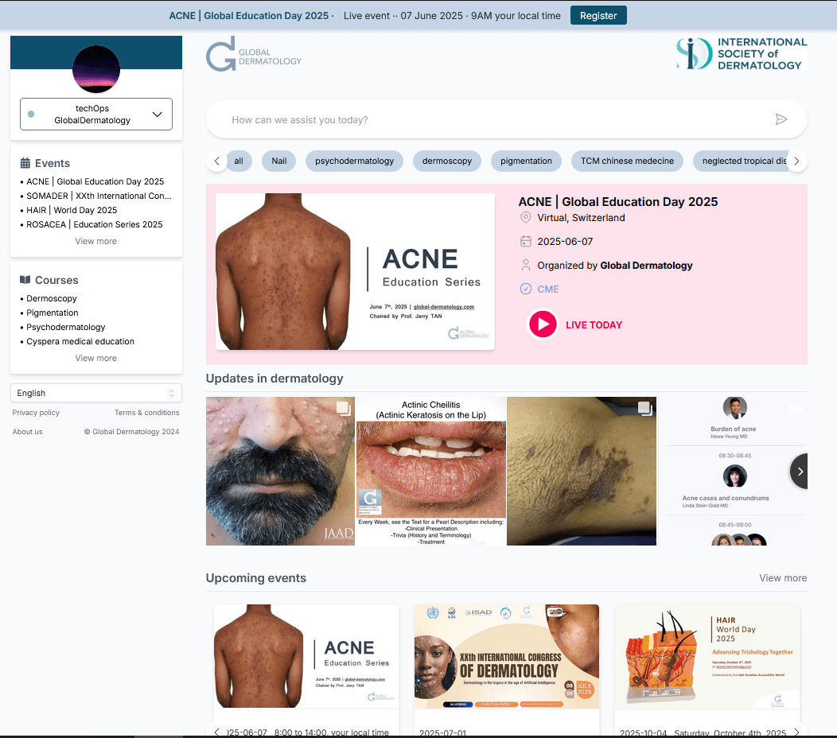Viewport: 837px width, 738px height.
Task: Open ROSACEA Education Series 2025 sidebar event
Action: [95, 224]
